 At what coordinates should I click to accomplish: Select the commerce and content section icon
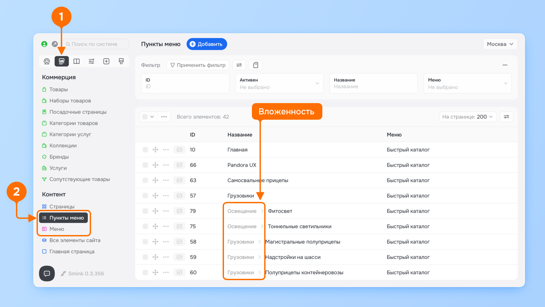[x=61, y=61]
